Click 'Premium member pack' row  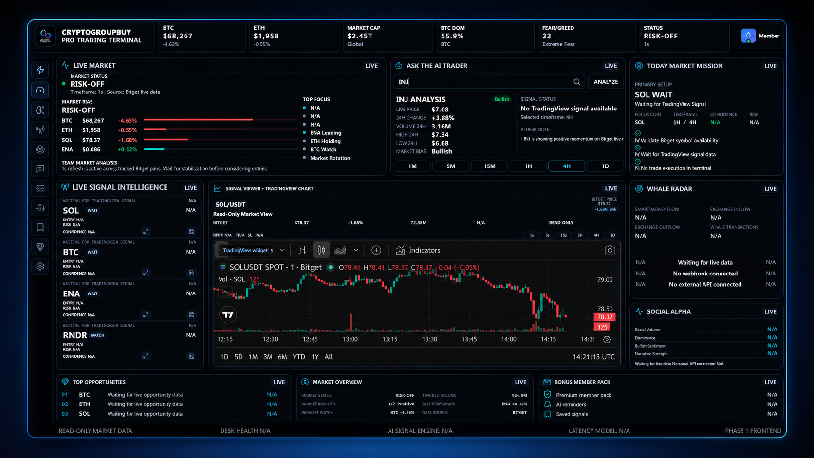[x=660, y=395]
